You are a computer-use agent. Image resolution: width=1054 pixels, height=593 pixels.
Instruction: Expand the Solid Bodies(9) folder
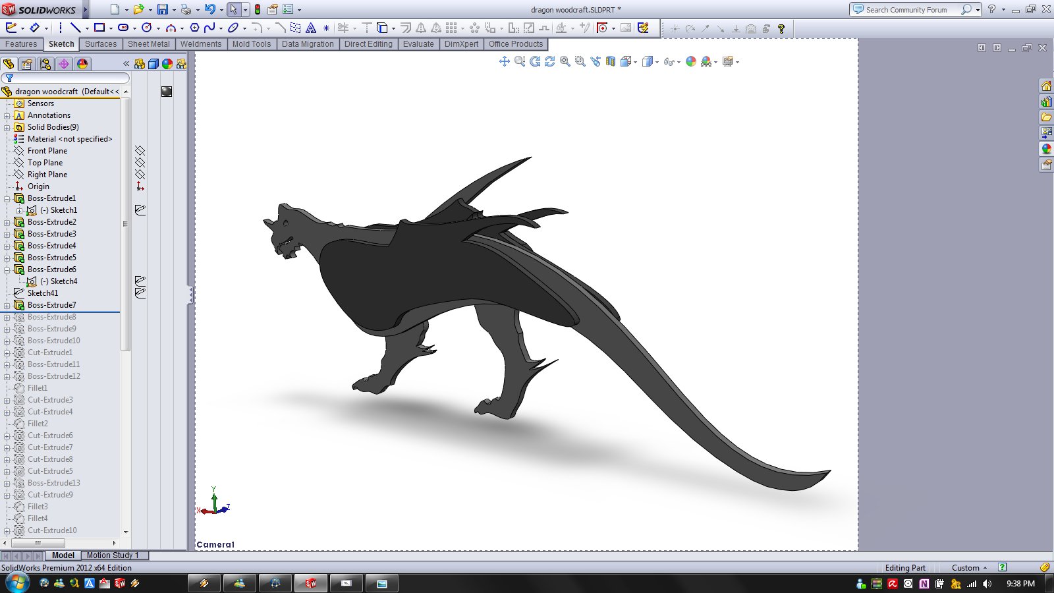(7, 127)
